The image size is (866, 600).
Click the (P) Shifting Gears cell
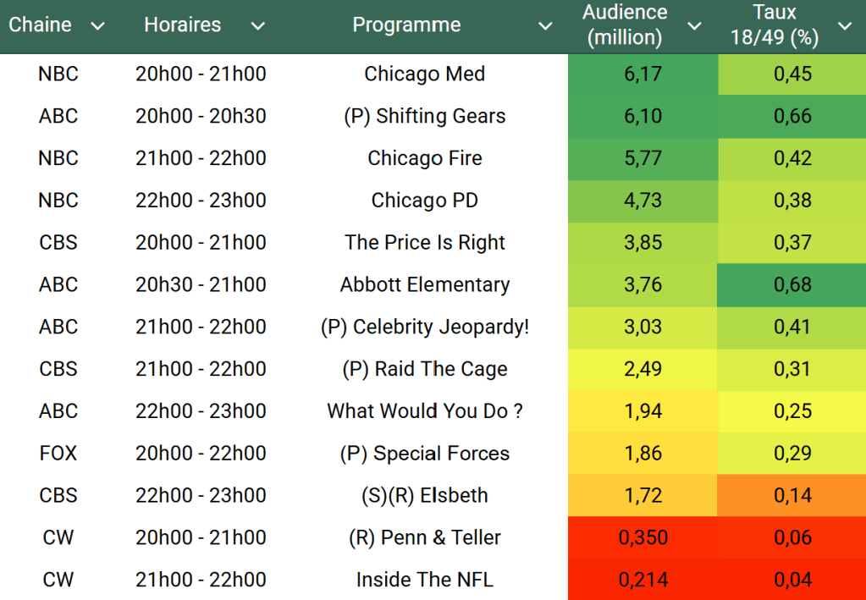point(424,117)
